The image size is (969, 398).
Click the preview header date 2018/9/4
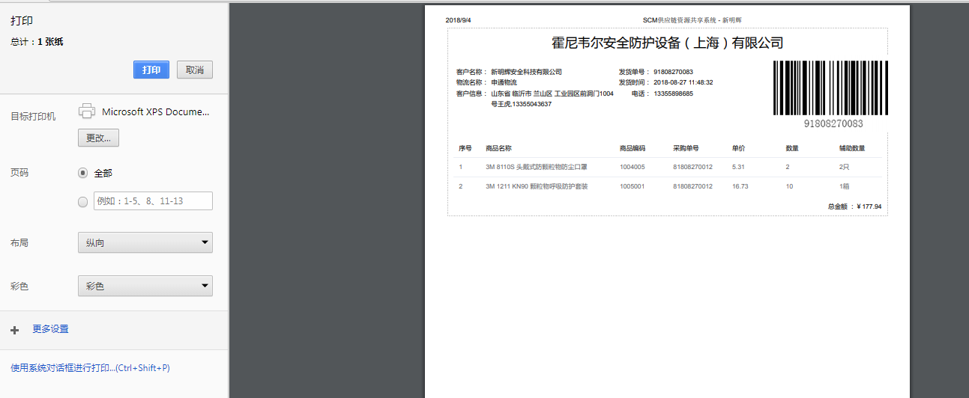[x=458, y=20]
